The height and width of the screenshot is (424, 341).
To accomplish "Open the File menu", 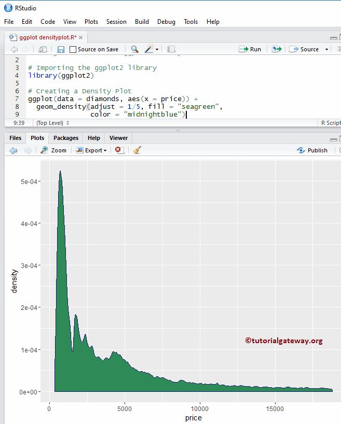I will [x=9, y=22].
